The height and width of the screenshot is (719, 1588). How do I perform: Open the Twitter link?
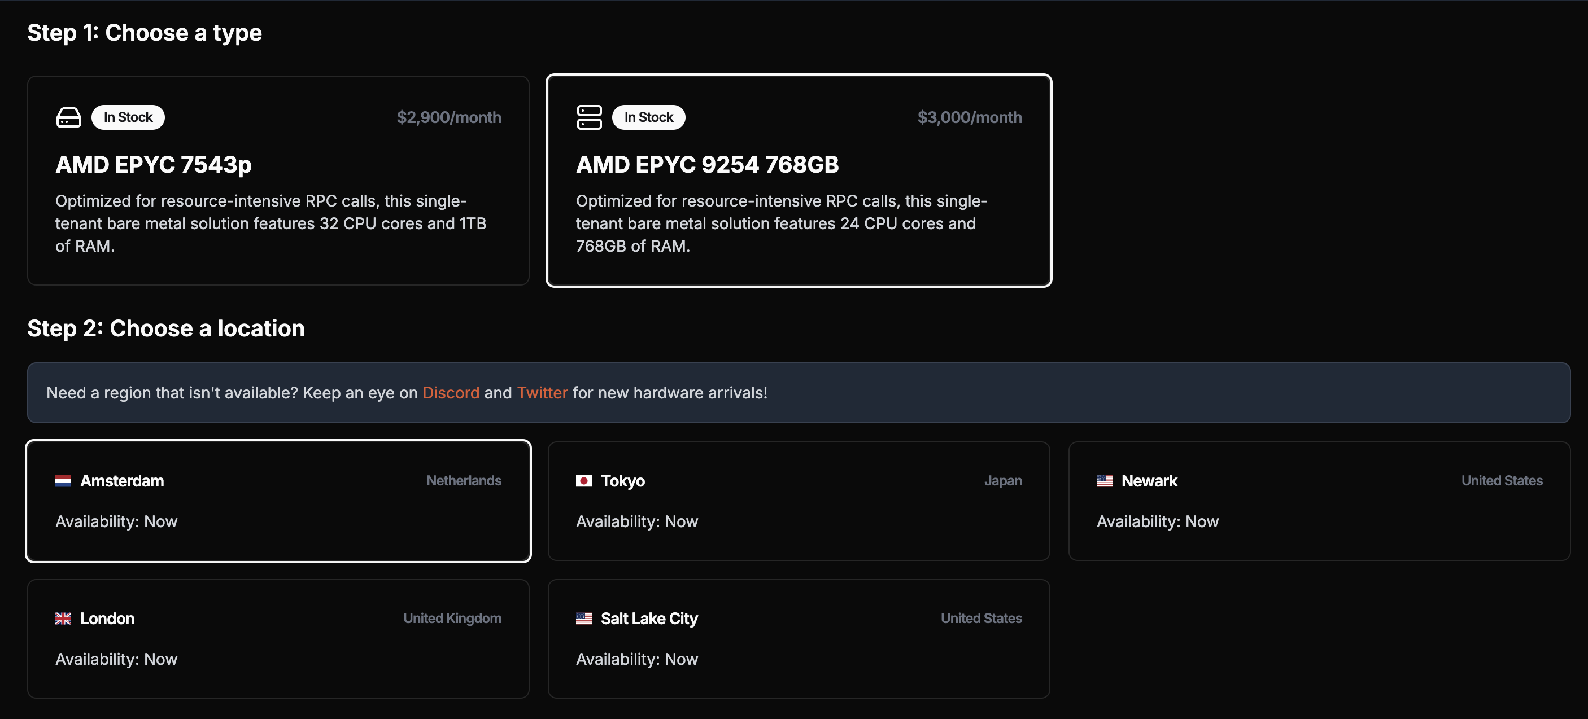[542, 392]
